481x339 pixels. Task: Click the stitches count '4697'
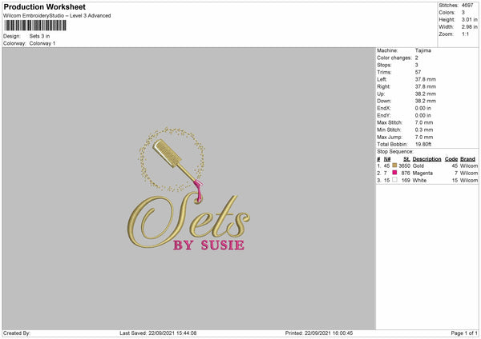coord(467,6)
